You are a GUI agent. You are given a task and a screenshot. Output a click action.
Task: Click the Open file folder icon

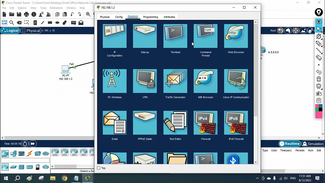(12, 14)
